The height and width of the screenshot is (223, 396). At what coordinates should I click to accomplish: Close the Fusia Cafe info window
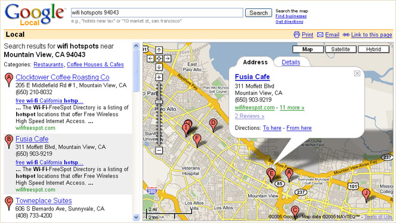tap(357, 74)
